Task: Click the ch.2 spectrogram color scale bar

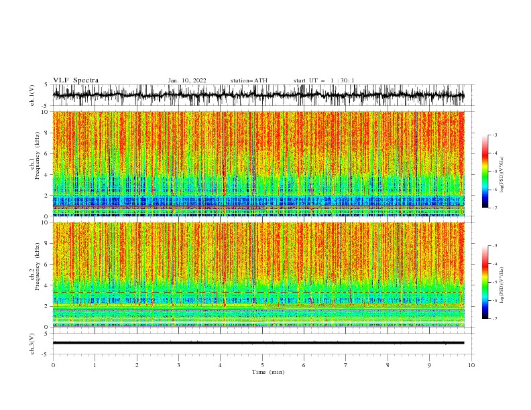Action: (485, 282)
